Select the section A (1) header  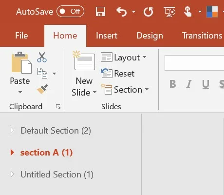(x=46, y=153)
